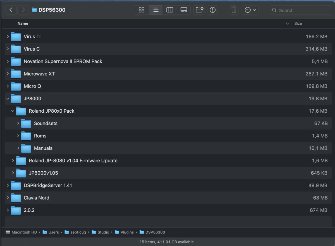Toggle sort order chevron in Name header
This screenshot has height=246, width=335.
[x=287, y=24]
